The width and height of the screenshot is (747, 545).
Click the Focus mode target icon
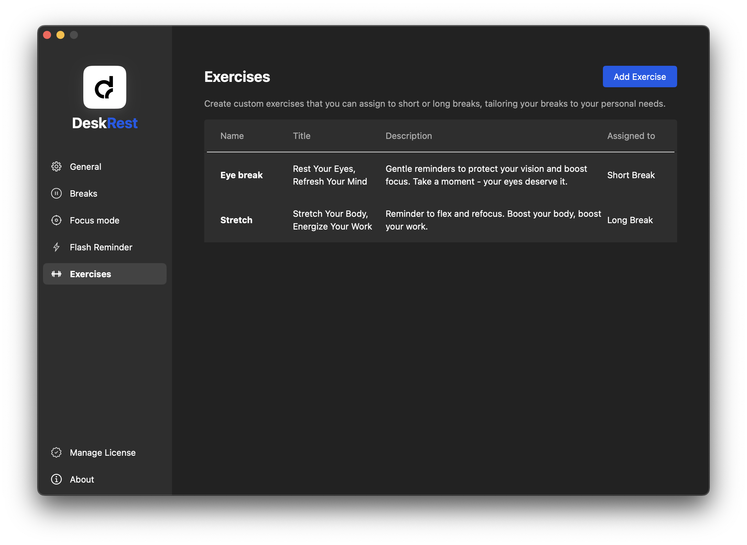coord(56,220)
